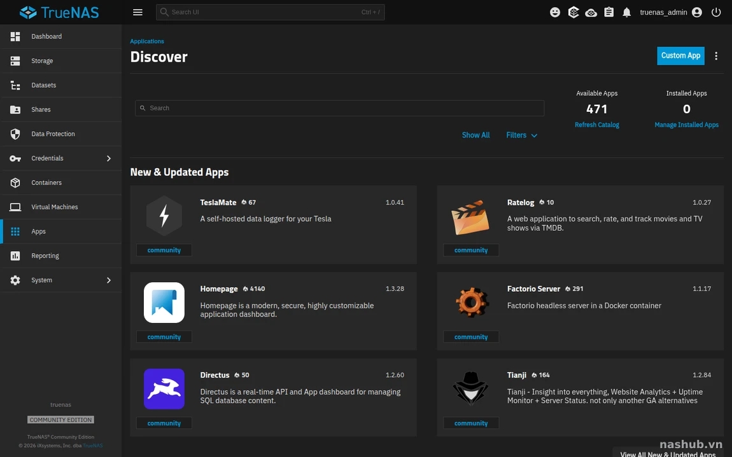The width and height of the screenshot is (732, 457).
Task: Toggle the sidebar hamburger menu
Action: [x=137, y=12]
